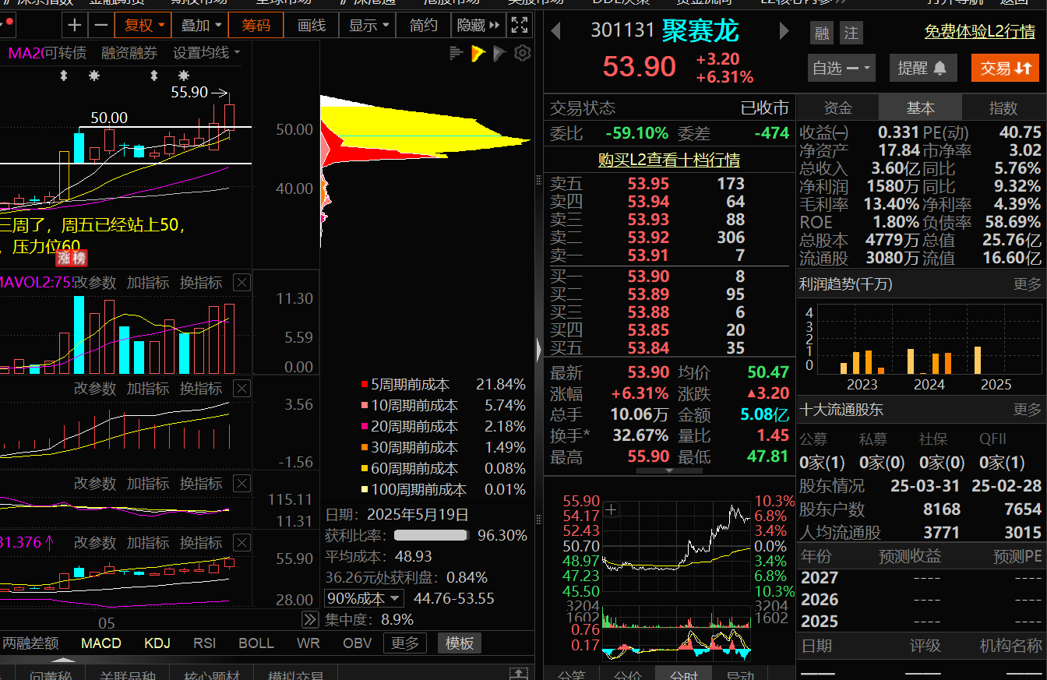Viewport: 1047px width, 680px height.
Task: Click the red 5周期前成本 color swatch
Action: click(364, 385)
